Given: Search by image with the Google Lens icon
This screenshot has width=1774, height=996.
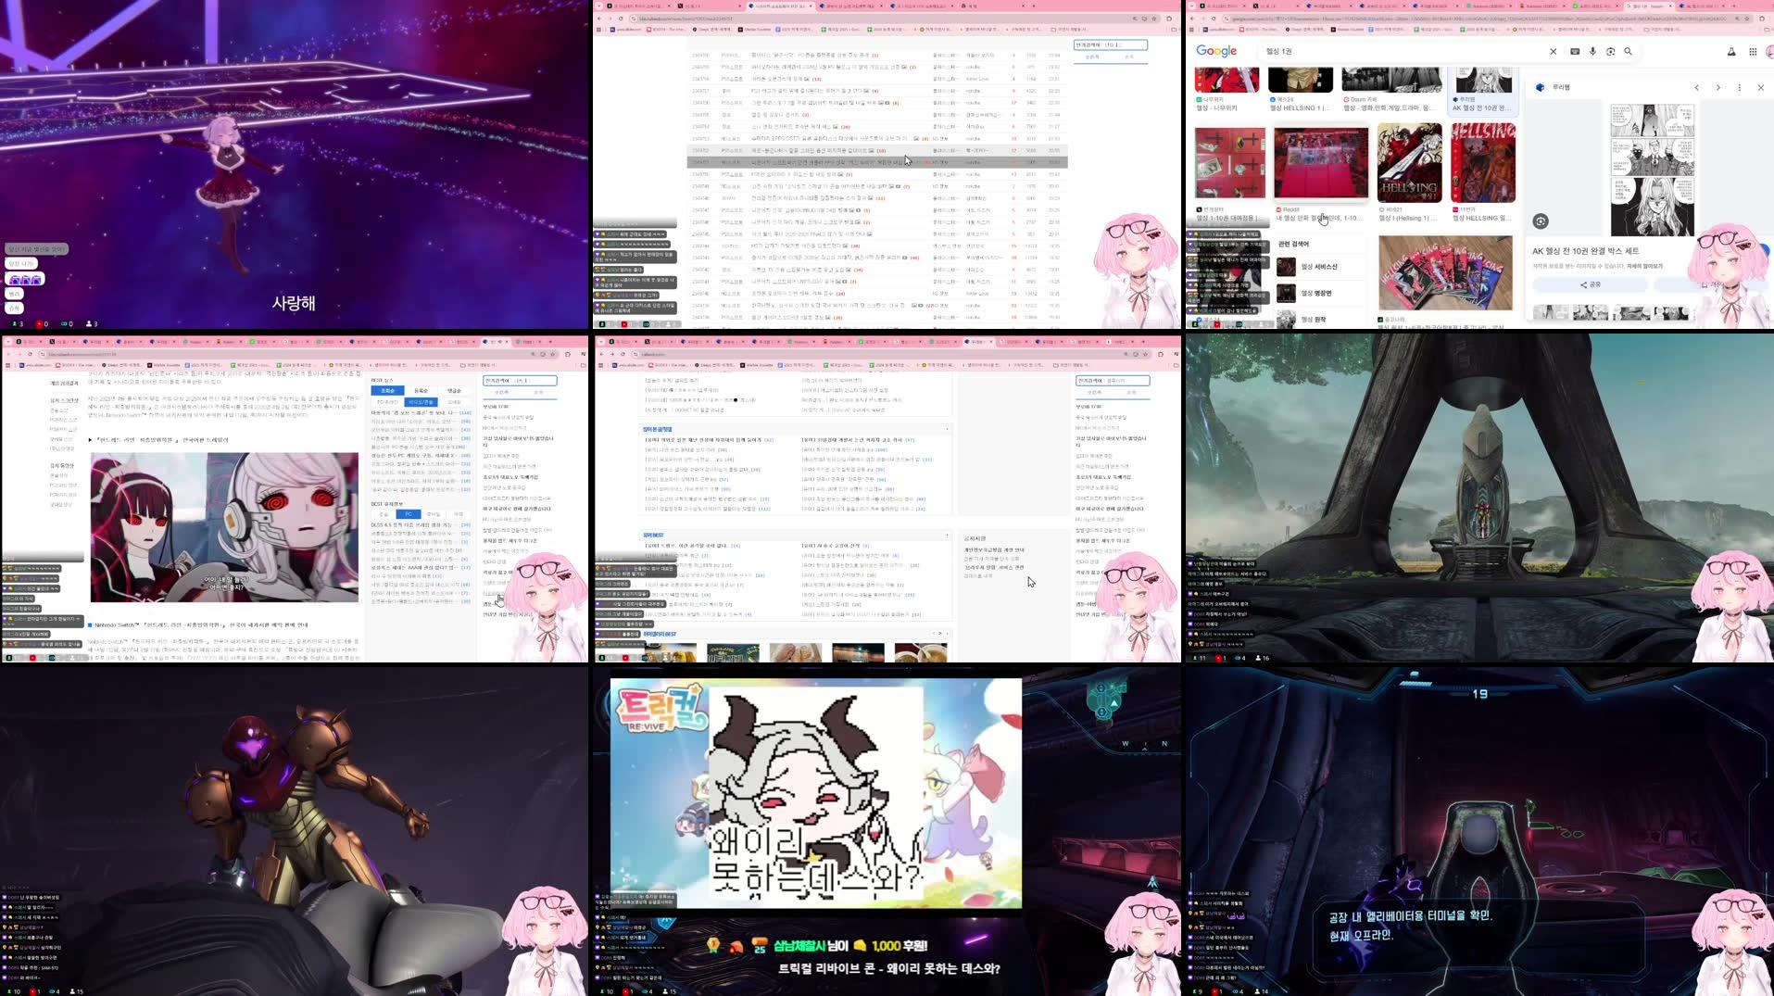Looking at the screenshot, I should pyautogui.click(x=1611, y=51).
